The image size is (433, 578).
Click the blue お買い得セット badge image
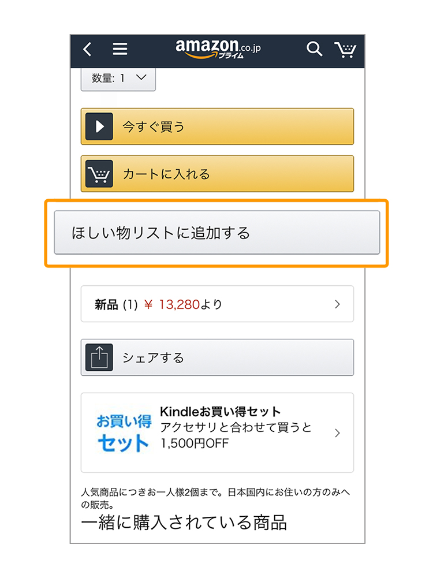pyautogui.click(x=124, y=432)
